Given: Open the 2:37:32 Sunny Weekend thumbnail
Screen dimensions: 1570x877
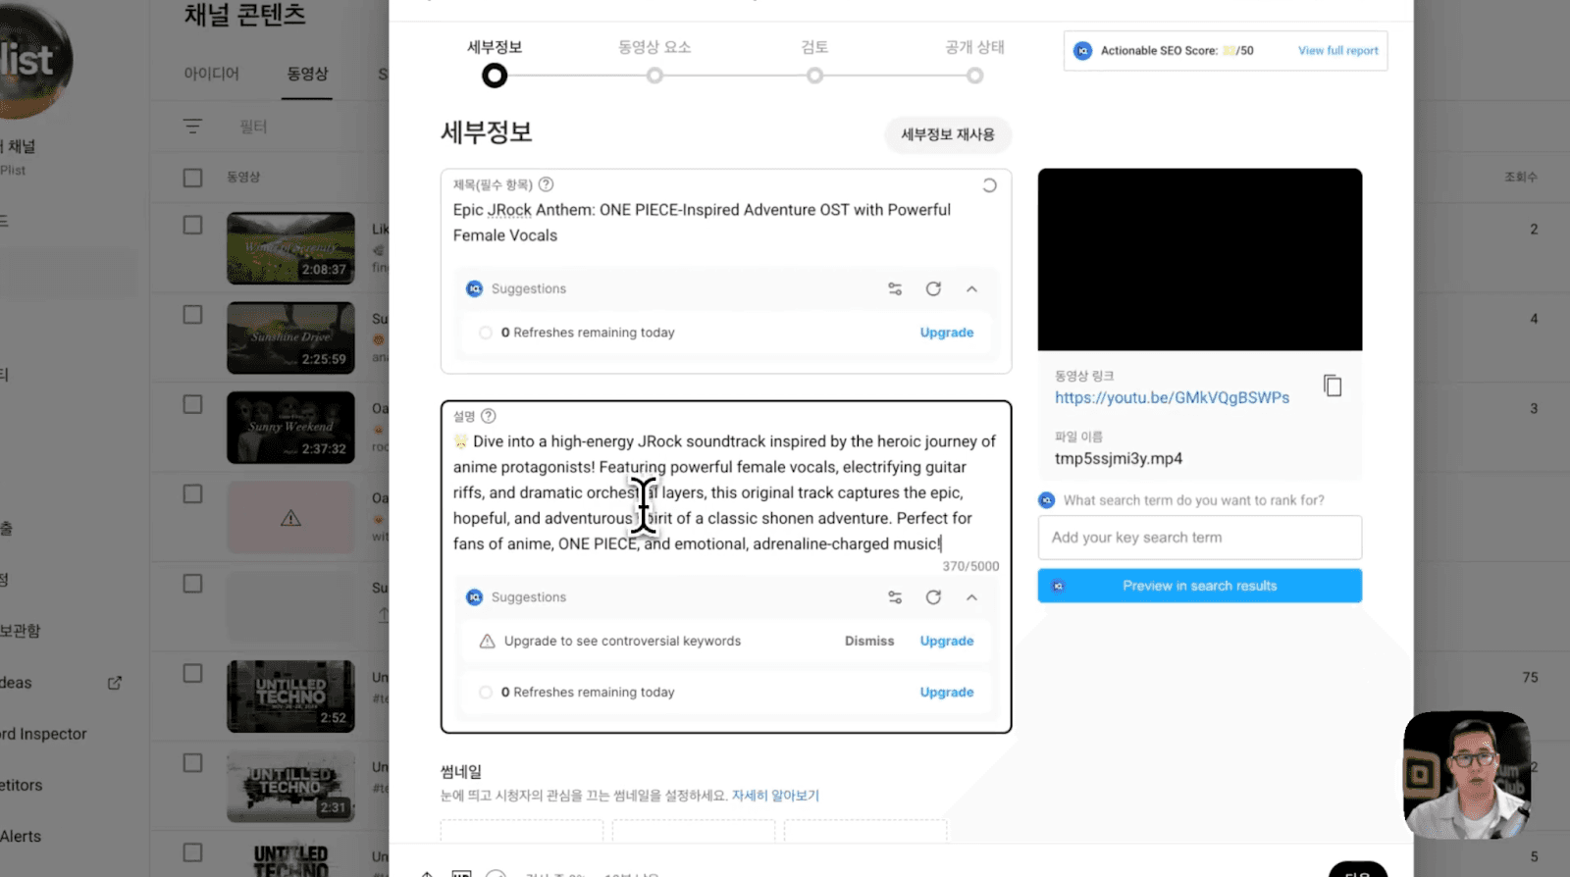Looking at the screenshot, I should point(290,428).
